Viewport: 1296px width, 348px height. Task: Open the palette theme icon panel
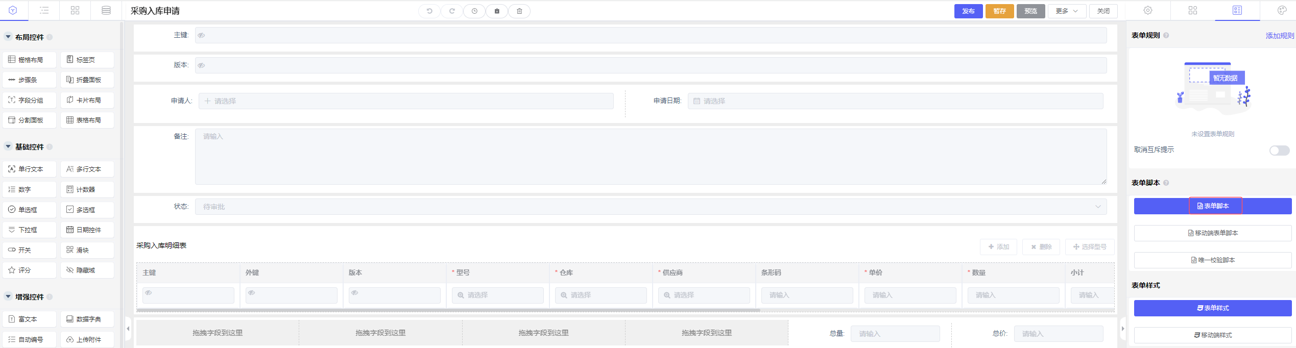point(1282,10)
